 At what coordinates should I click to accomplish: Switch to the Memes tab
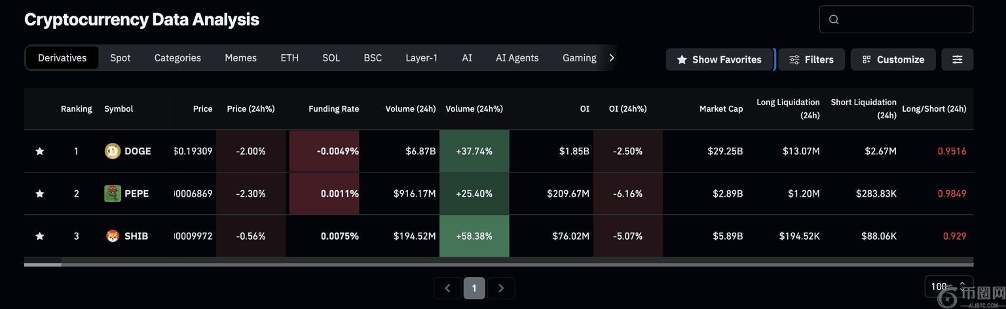[240, 57]
